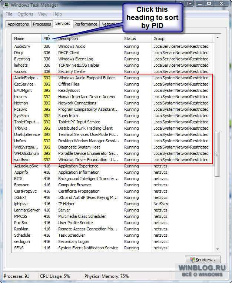Sort list by the Name column header
The height and width of the screenshot is (283, 232).
[27, 39]
